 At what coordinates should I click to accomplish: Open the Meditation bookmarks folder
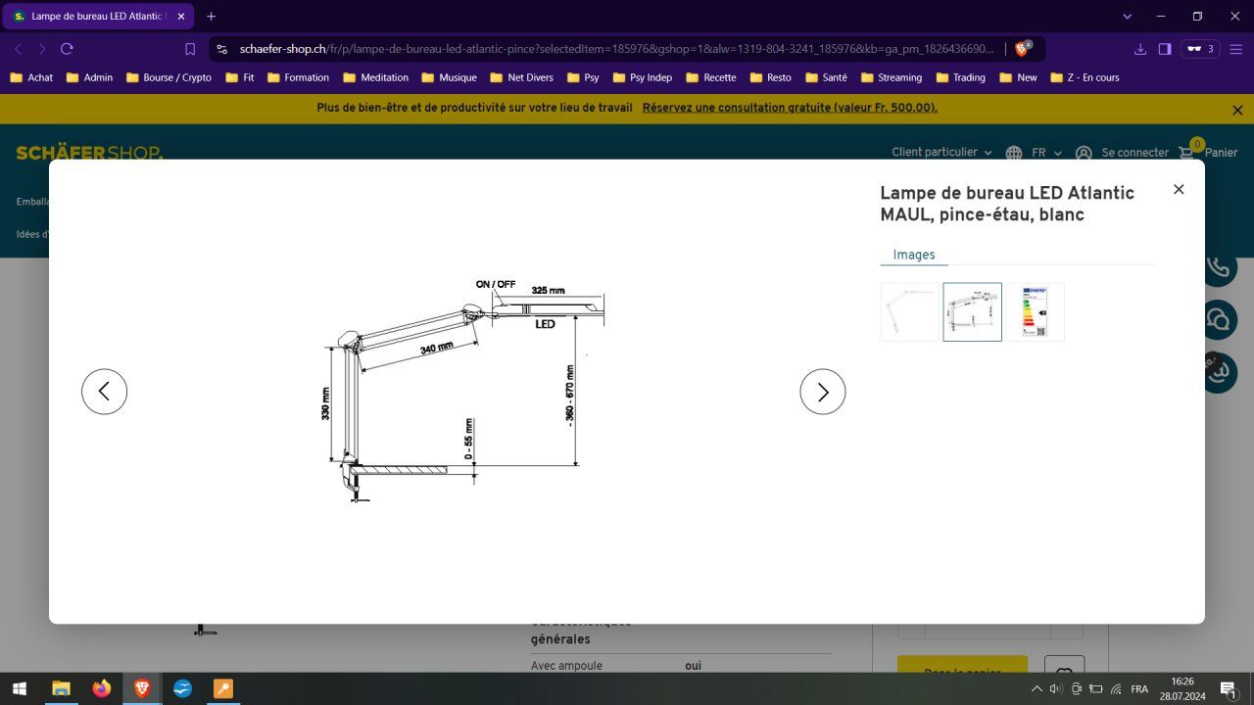tap(375, 77)
